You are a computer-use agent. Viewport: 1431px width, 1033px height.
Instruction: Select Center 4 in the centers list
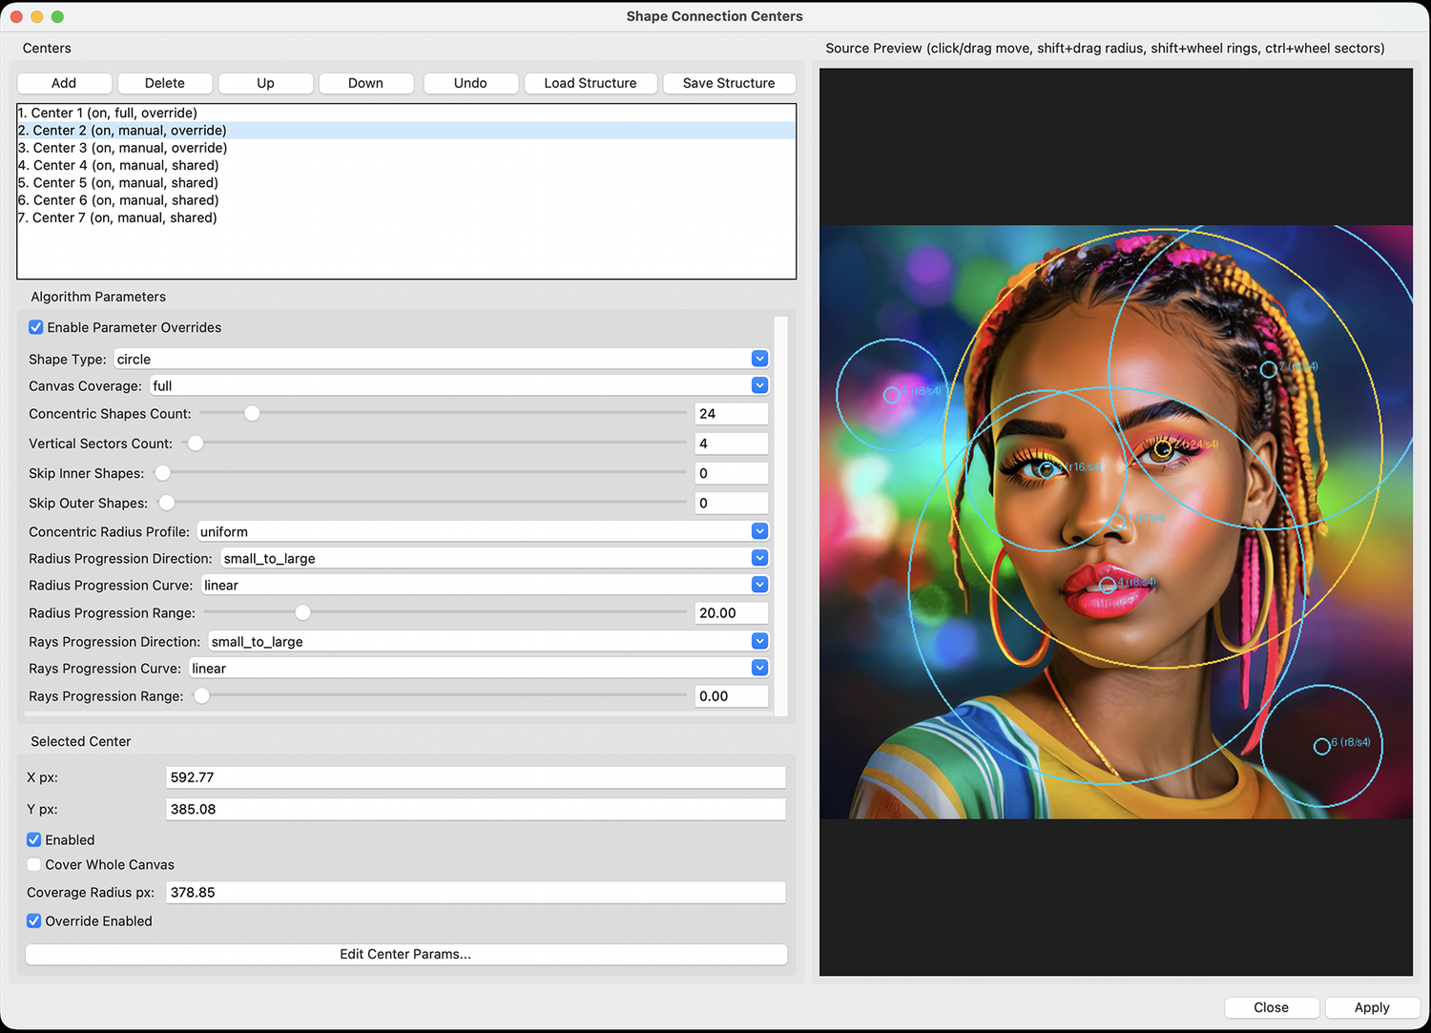click(x=406, y=165)
